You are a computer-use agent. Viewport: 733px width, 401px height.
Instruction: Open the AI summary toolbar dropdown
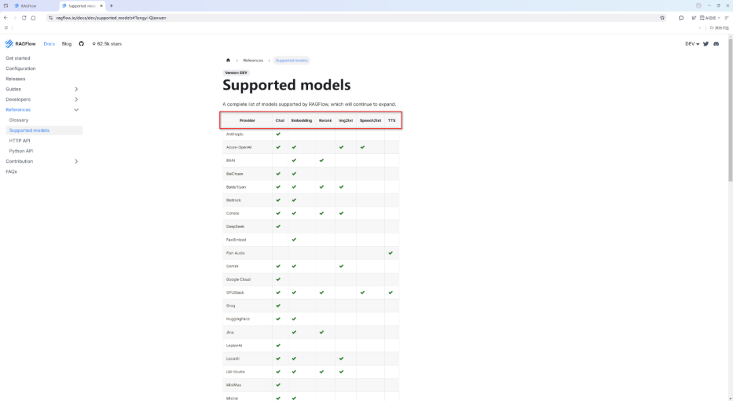click(x=710, y=18)
